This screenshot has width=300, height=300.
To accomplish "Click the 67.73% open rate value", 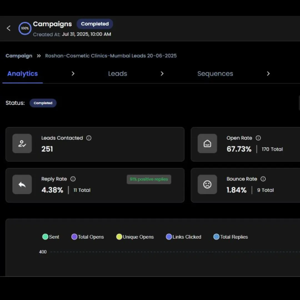I will 239,149.
